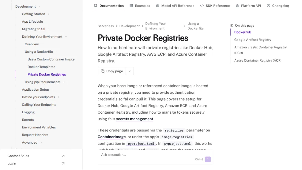Open Calling Your Endpoints in sidebar
Screen dimensions: 302x170
39,105
